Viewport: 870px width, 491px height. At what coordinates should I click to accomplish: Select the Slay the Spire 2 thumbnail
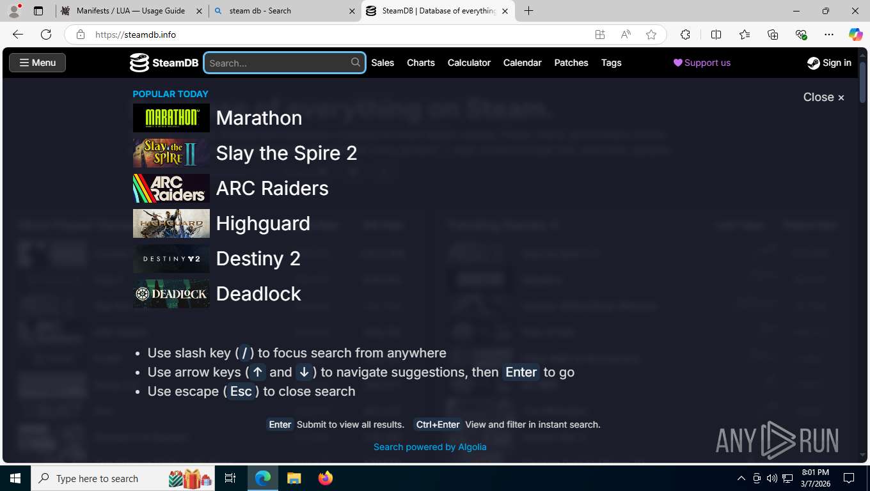171,153
